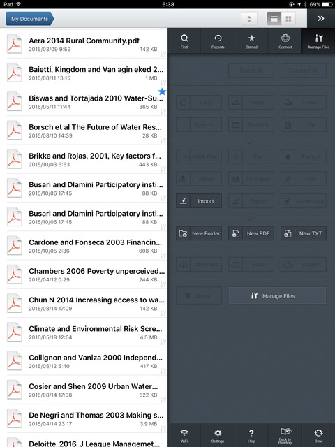Switch to list view
335x447 pixels.
274,19
